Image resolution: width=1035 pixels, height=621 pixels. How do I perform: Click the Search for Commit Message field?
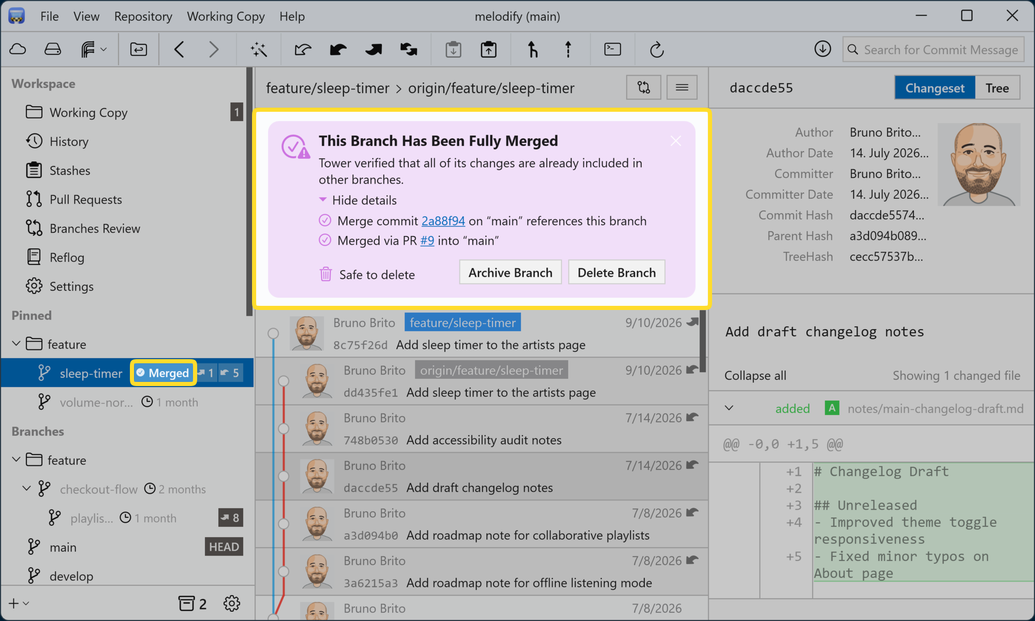coord(933,50)
